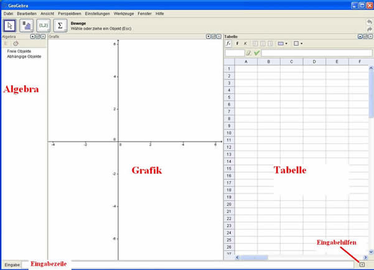The image size is (374, 270).
Task: Click the undo arrow in top right
Action: (x=370, y=22)
